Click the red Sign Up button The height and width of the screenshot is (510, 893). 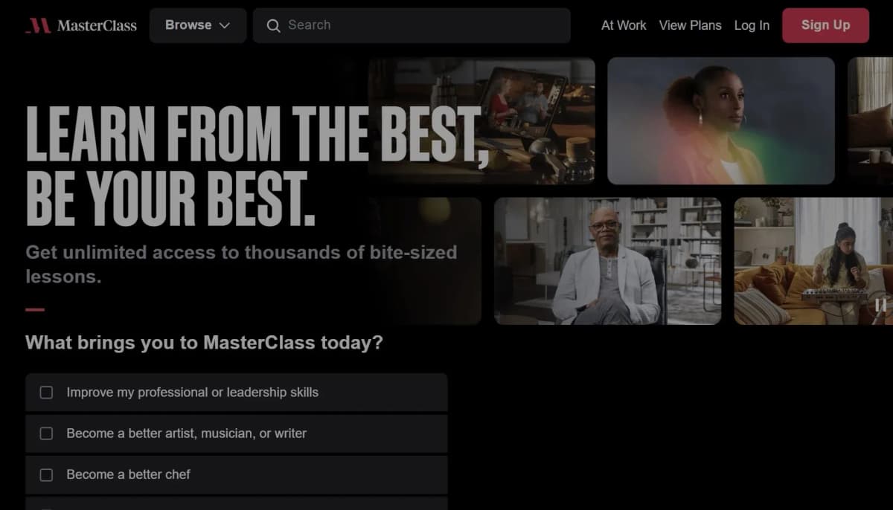pos(825,25)
